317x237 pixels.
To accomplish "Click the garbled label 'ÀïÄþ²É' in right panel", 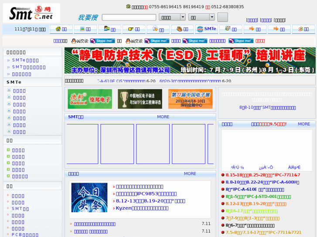I will pos(294,167).
